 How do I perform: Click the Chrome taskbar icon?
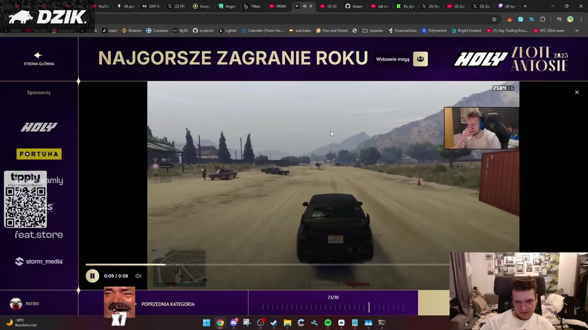[220, 323]
